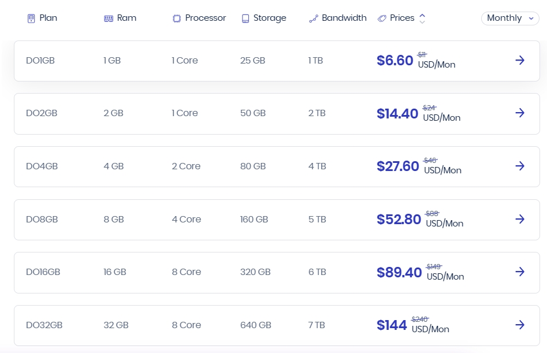
Task: Click the arrow icon for DO2GB plan
Action: point(520,113)
